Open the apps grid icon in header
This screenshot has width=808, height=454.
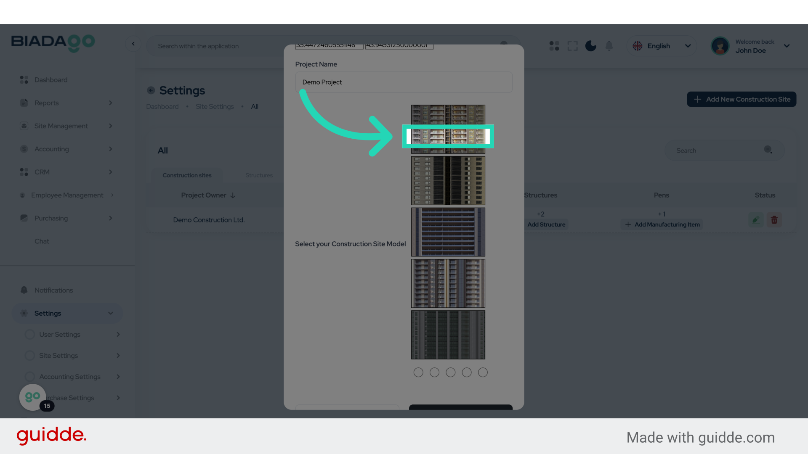[554, 46]
